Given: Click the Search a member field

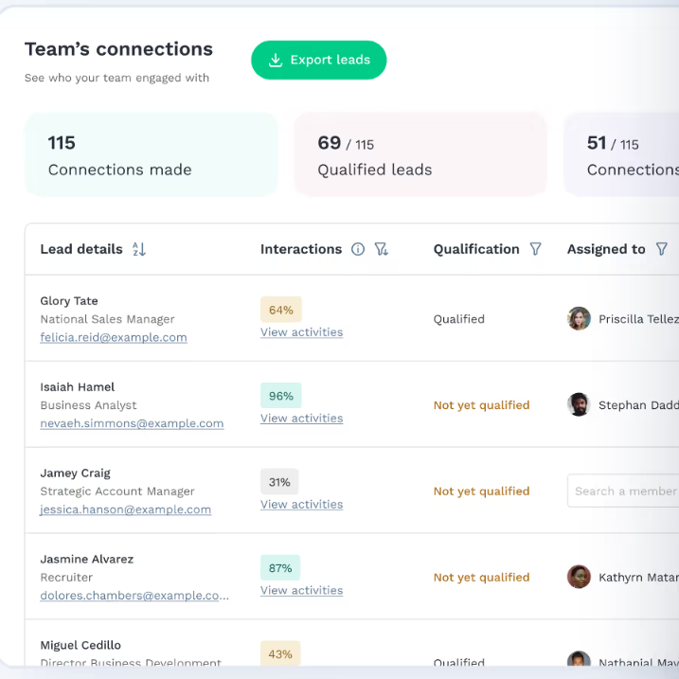Looking at the screenshot, I should coord(624,491).
